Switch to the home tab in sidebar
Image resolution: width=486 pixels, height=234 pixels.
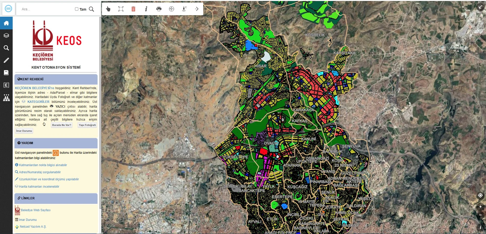6,23
